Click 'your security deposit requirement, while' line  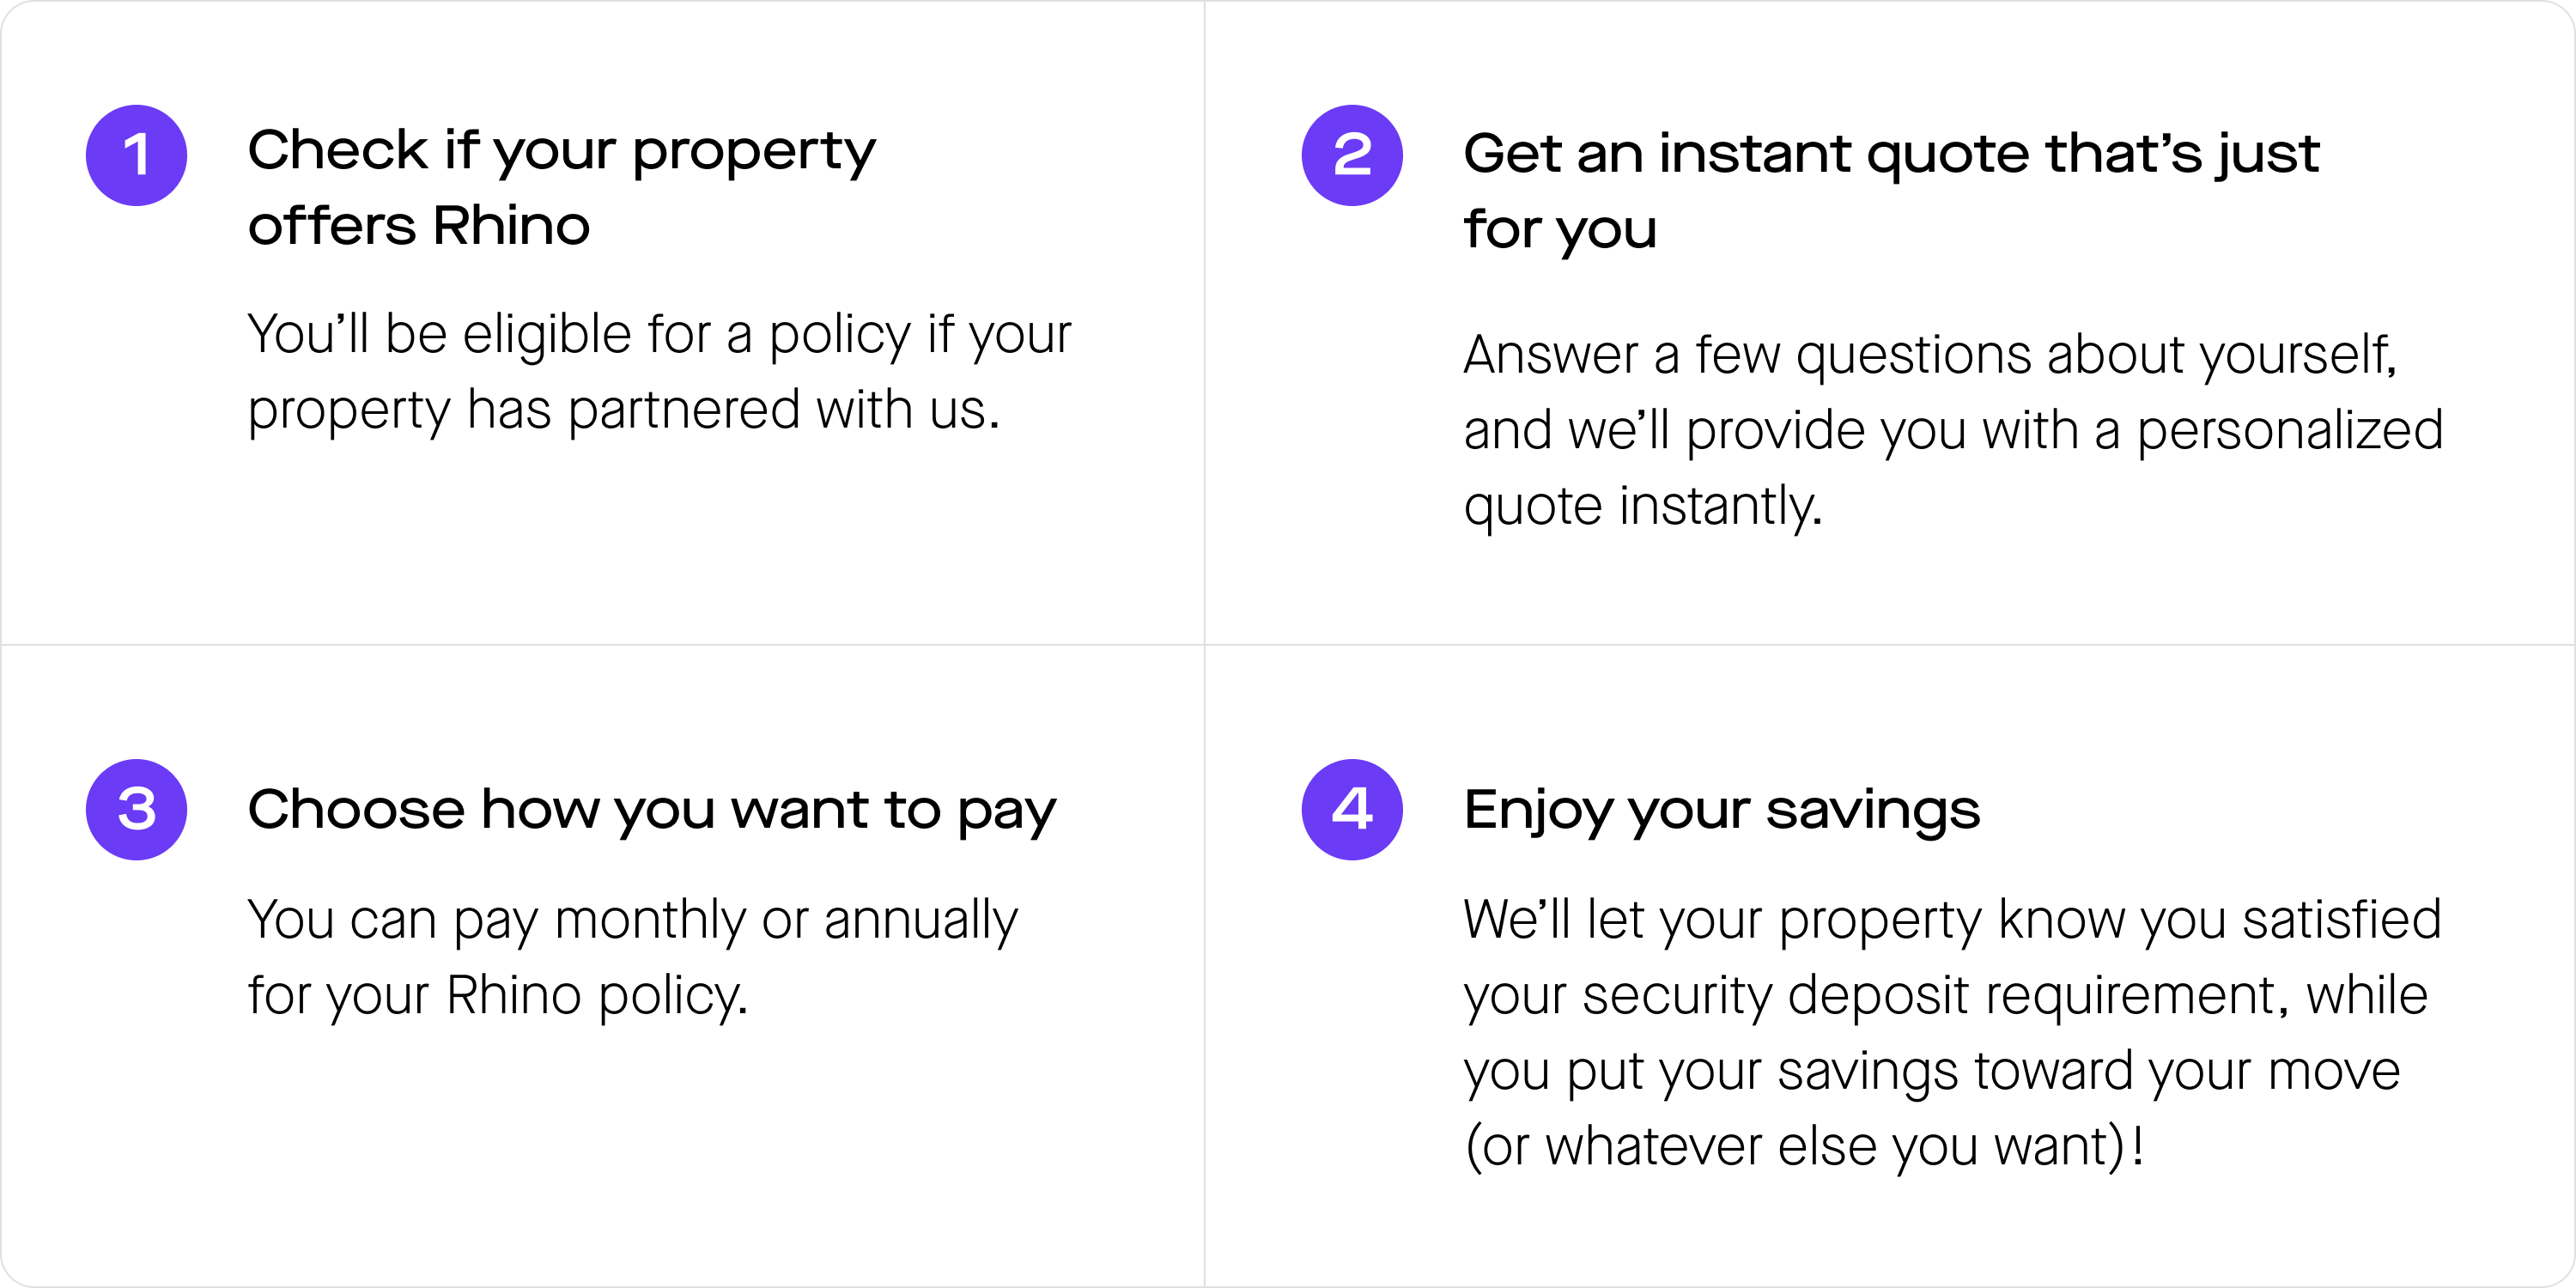pyautogui.click(x=1946, y=996)
